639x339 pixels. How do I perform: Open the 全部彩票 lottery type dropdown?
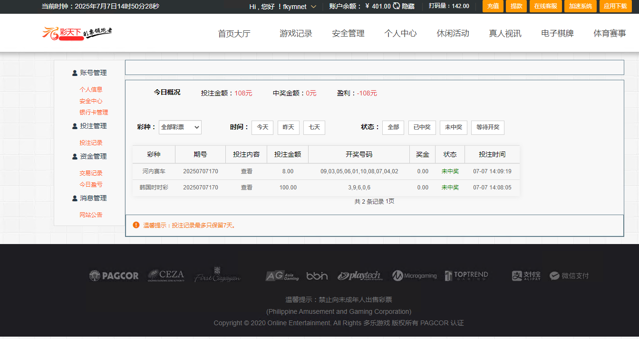coord(180,127)
